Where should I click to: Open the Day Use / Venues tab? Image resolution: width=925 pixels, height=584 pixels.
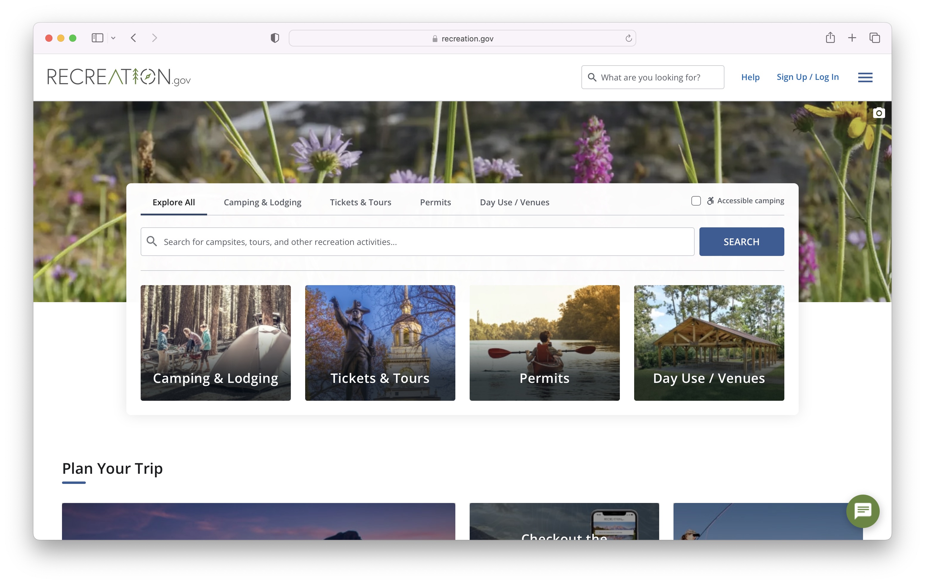[514, 202]
